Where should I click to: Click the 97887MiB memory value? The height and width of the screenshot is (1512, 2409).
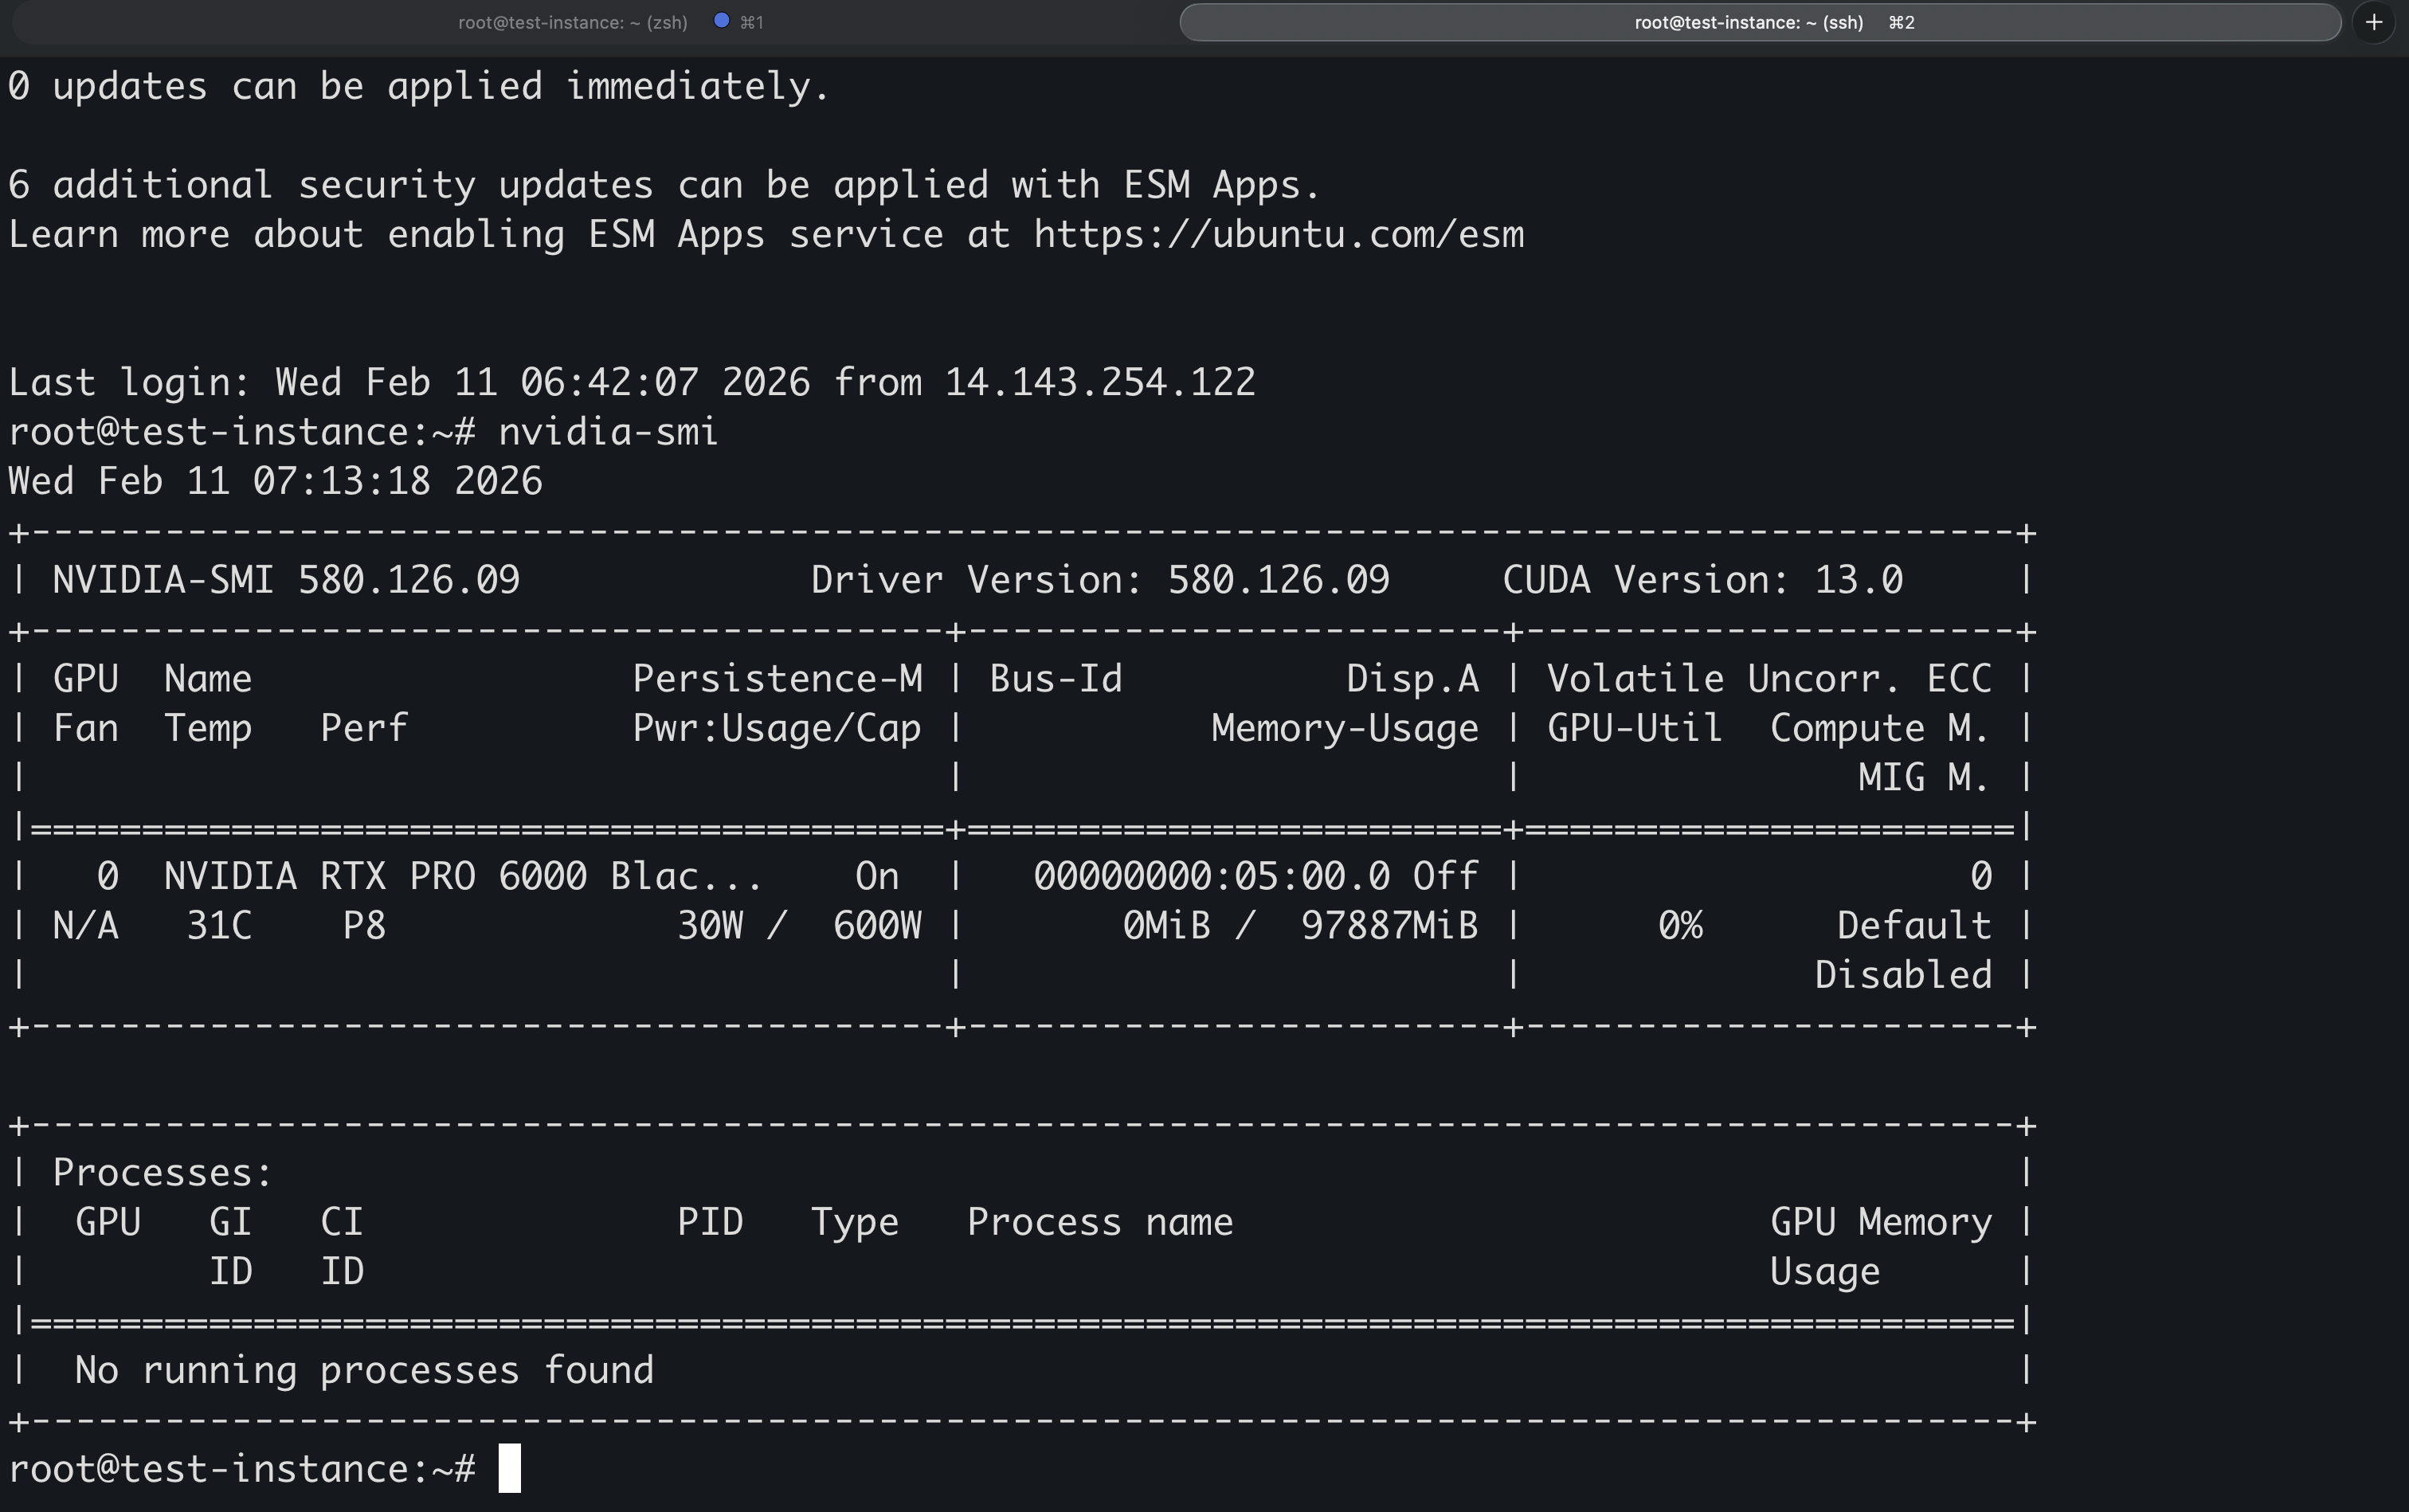(1389, 926)
